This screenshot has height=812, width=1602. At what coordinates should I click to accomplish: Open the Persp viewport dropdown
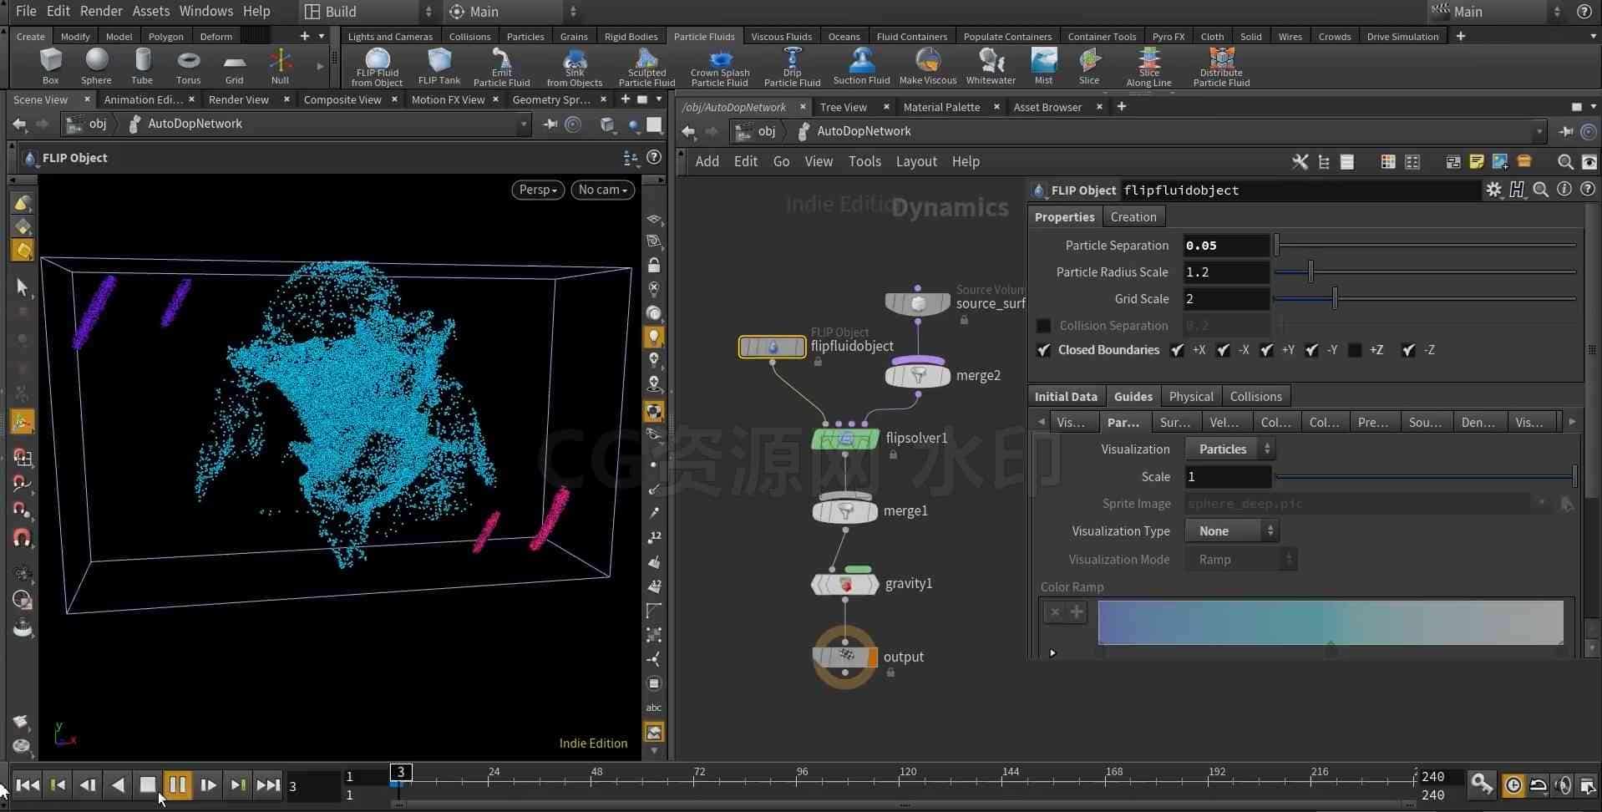click(x=538, y=190)
